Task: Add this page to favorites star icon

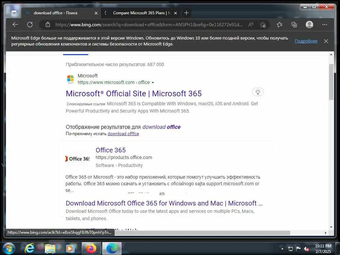Action: pyautogui.click(x=263, y=25)
